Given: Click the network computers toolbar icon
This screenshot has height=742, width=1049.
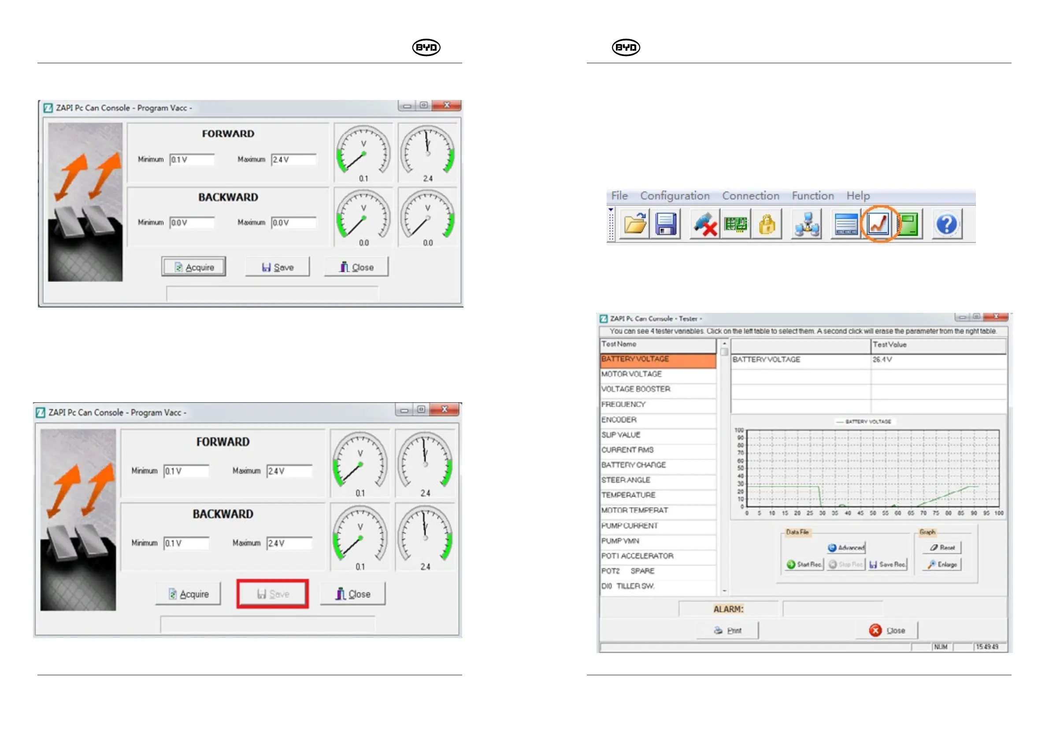Looking at the screenshot, I should 807,224.
